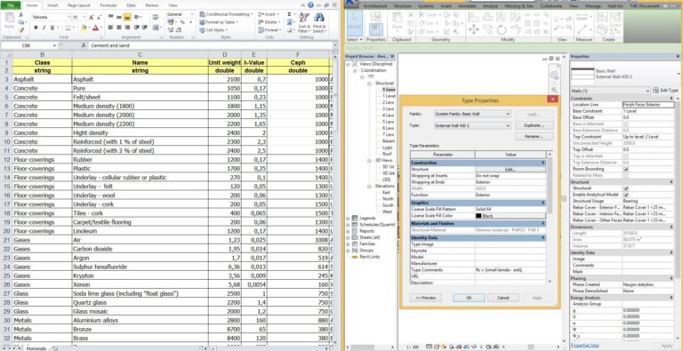Click the Revit Rotate tool icon

502,29
